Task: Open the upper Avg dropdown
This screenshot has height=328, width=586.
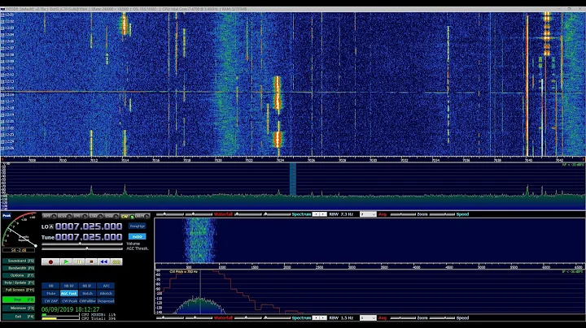Action: tap(368, 214)
